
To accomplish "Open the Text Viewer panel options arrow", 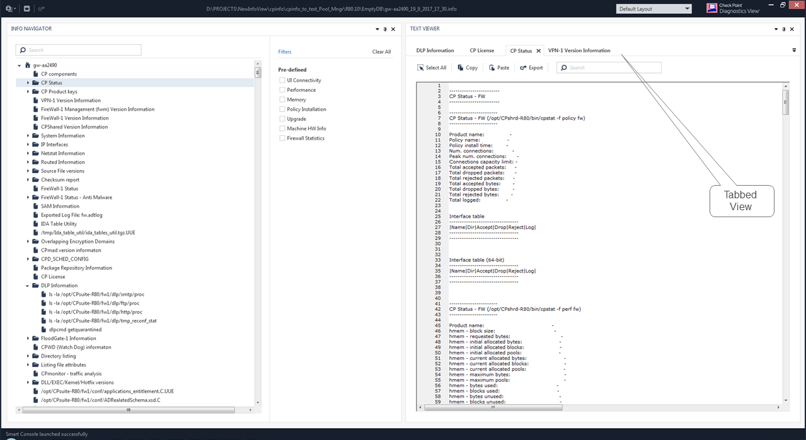I will click(x=776, y=29).
